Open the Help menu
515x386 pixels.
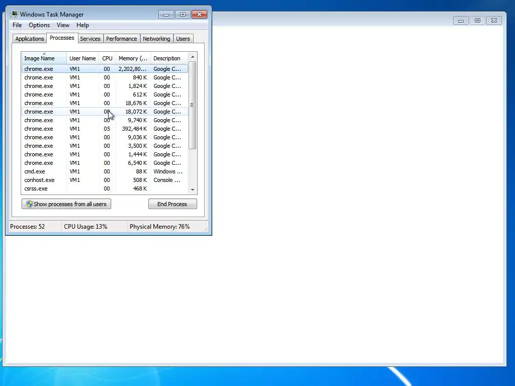(82, 25)
